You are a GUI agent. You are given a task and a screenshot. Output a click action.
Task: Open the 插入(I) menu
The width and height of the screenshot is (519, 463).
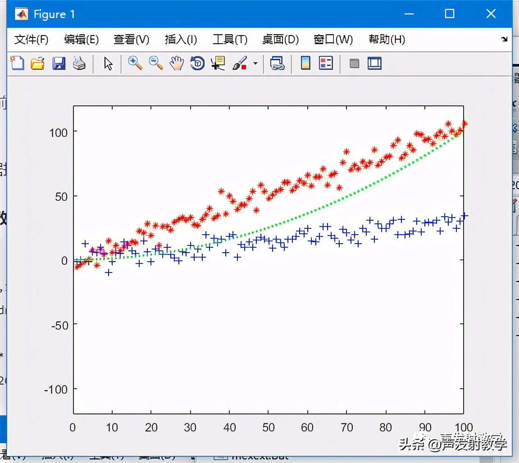click(x=181, y=40)
